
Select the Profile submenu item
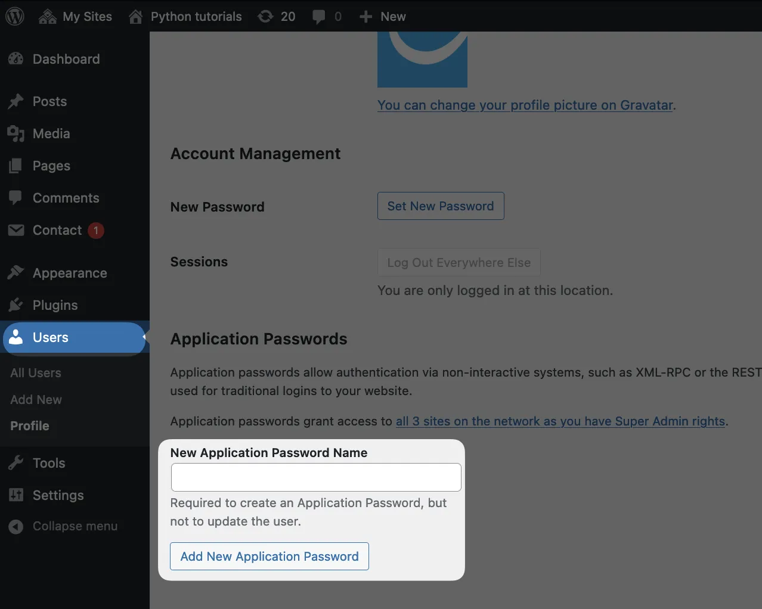pyautogui.click(x=30, y=426)
